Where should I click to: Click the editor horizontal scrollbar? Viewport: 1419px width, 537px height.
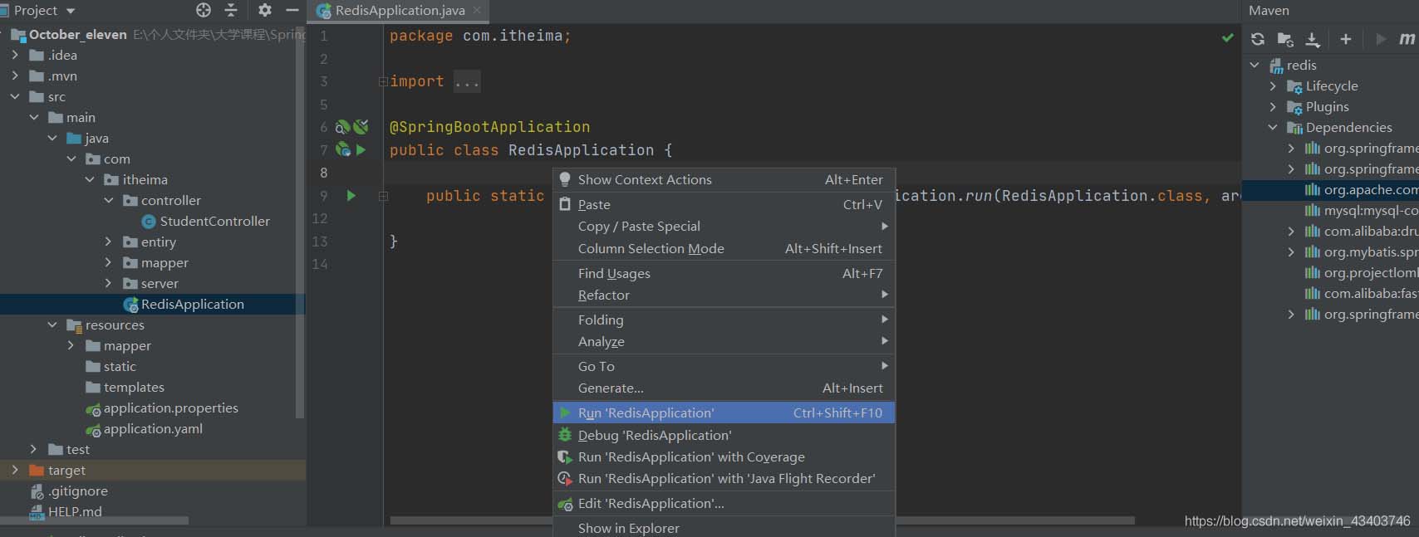coord(748,521)
